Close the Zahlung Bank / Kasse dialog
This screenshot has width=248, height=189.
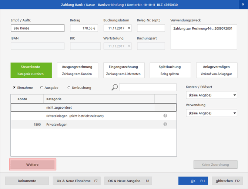tap(243, 4)
